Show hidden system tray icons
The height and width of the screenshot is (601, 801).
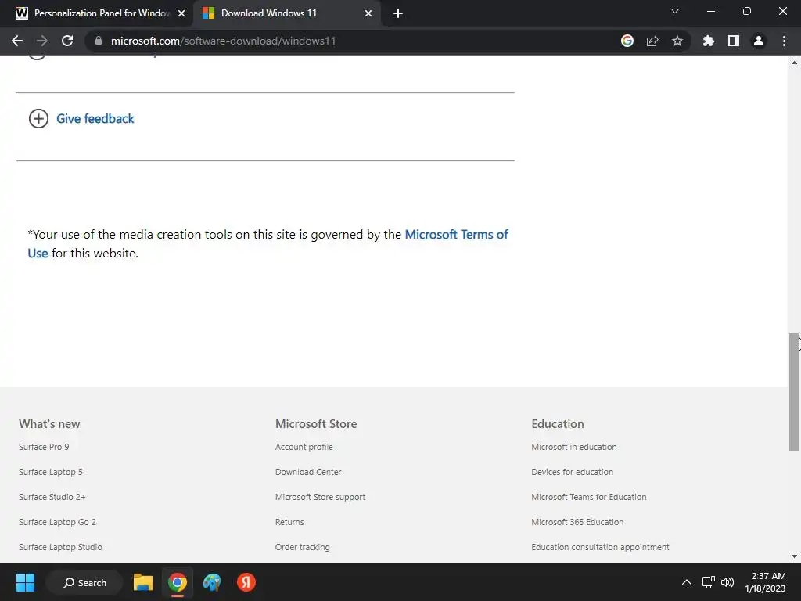[687, 582]
